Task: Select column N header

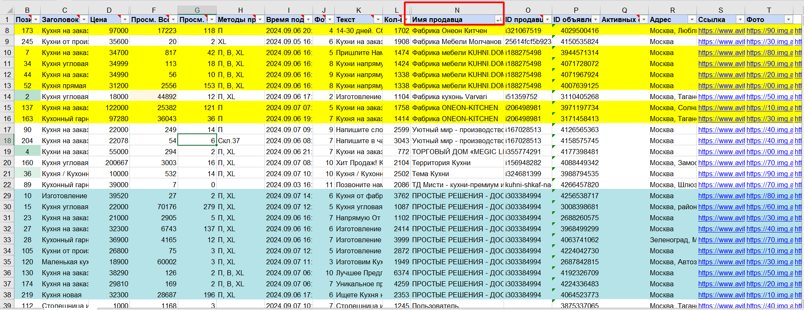Action: [457, 10]
